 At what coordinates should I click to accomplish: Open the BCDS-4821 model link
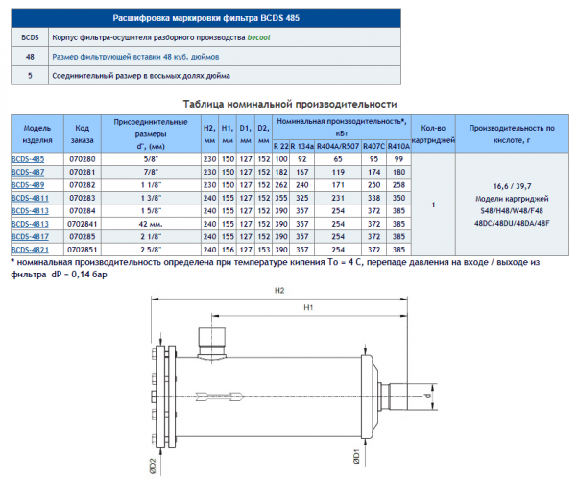pyautogui.click(x=30, y=250)
